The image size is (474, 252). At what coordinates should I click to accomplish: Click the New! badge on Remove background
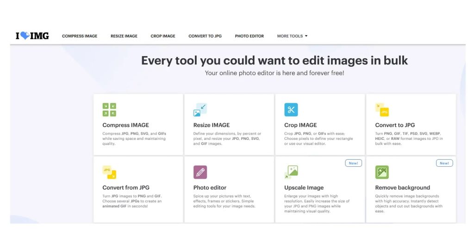444,163
